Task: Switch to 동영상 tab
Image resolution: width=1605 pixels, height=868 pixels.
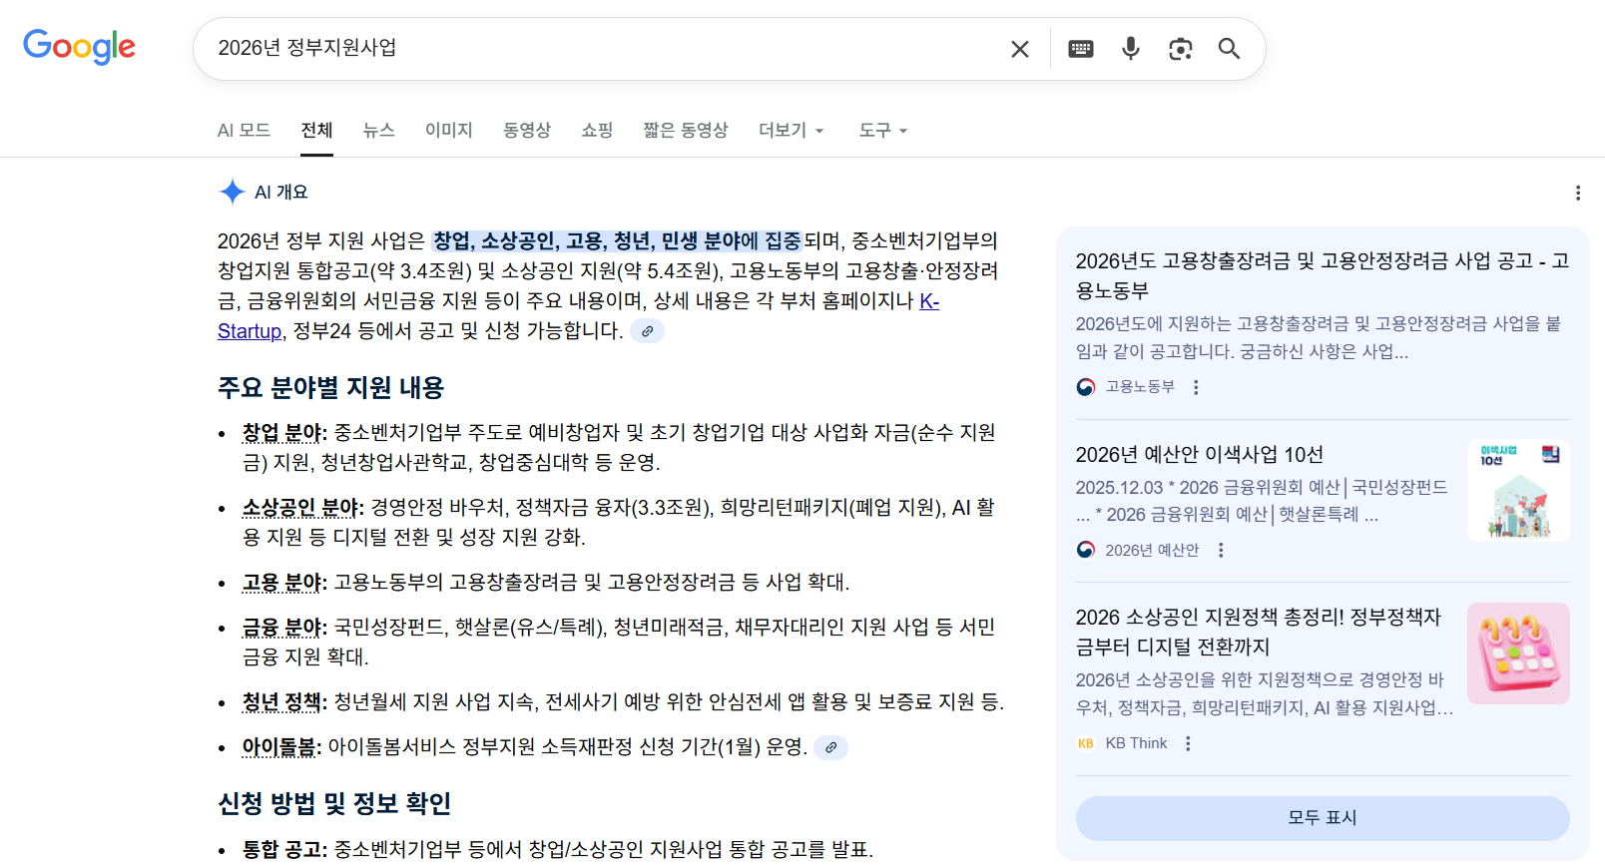Action: tap(527, 130)
